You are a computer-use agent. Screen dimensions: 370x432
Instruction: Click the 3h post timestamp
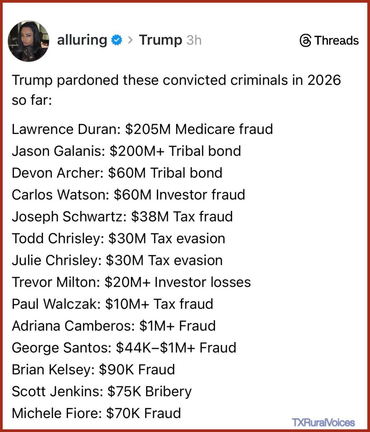point(194,40)
